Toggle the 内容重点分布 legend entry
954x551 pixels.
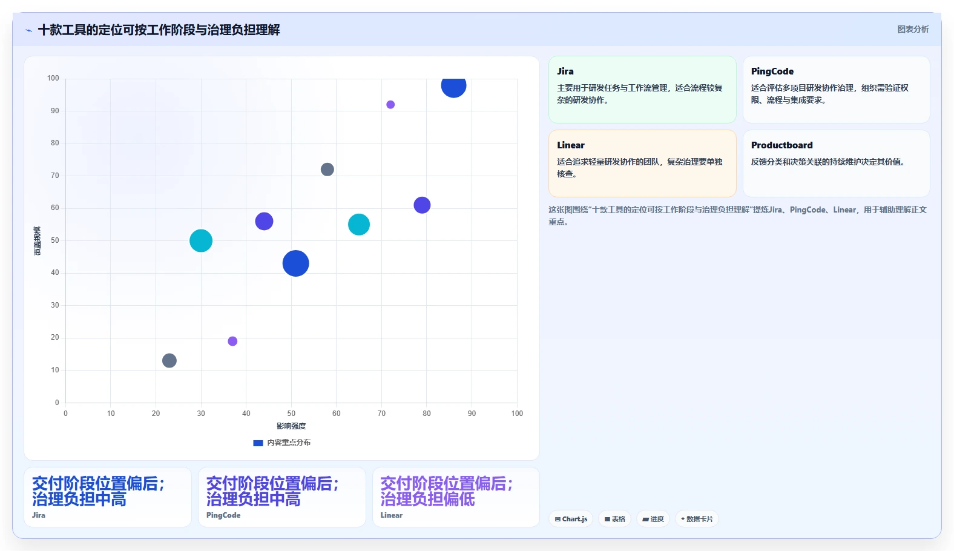click(x=282, y=443)
